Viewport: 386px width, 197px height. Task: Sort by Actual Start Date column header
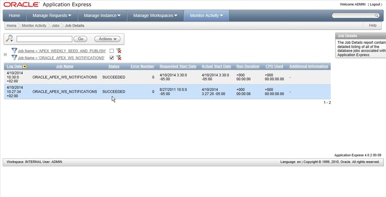pos(216,66)
